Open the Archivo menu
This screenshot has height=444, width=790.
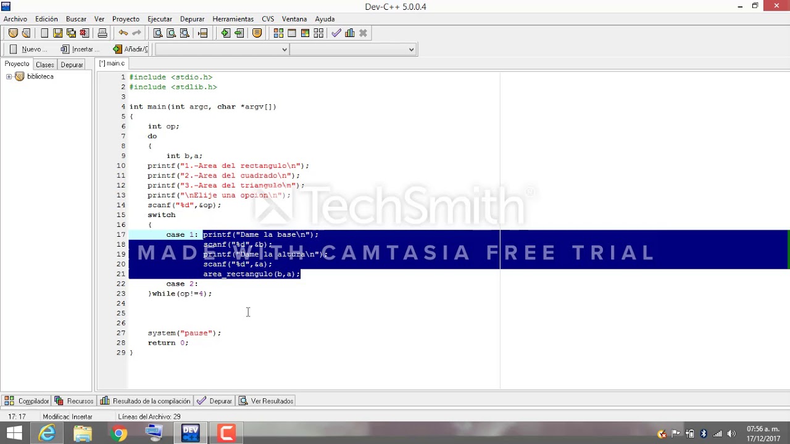(x=15, y=19)
